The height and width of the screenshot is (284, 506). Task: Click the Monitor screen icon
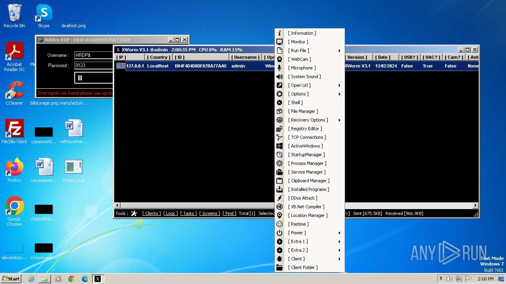pyautogui.click(x=279, y=42)
